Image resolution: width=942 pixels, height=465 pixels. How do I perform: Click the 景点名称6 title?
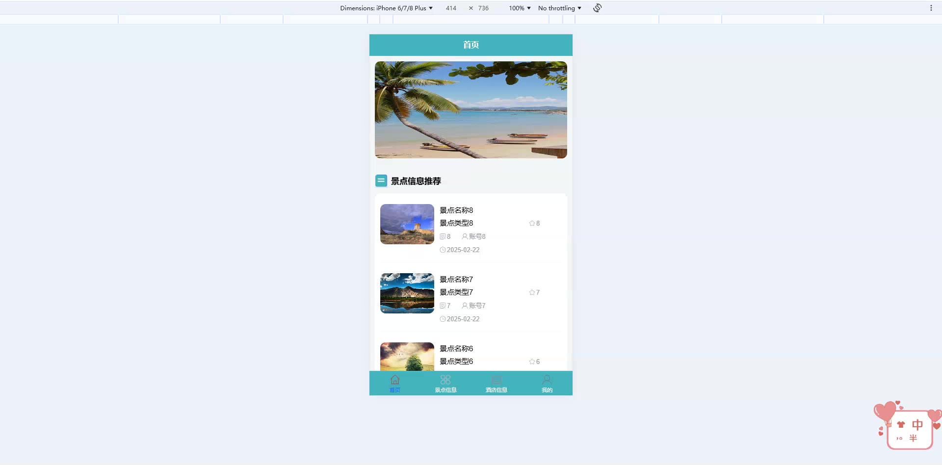click(456, 348)
